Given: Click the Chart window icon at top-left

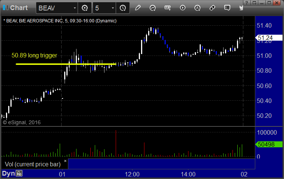Looking at the screenshot, I should 6,8.
